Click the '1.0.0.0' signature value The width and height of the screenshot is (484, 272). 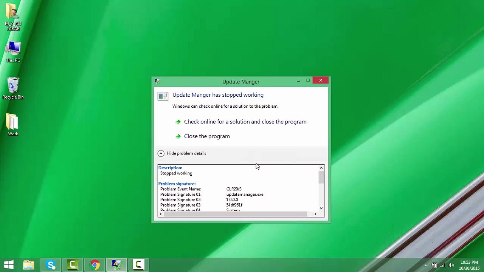232,200
